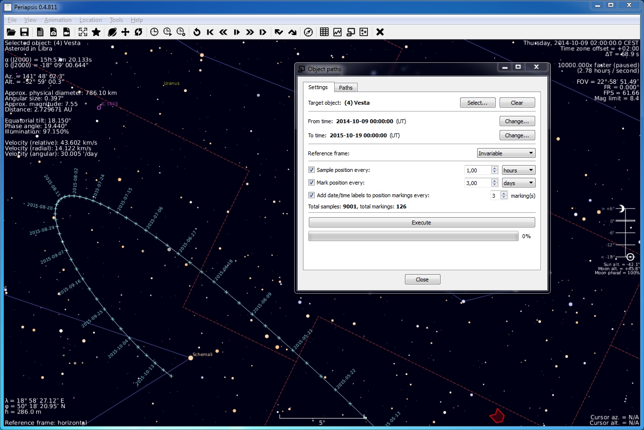The height and width of the screenshot is (430, 644).
Task: Open the Animation menu
Action: pyautogui.click(x=58, y=20)
